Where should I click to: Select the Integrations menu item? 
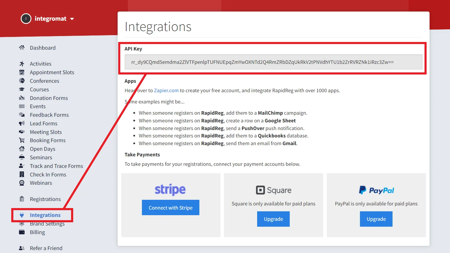click(45, 215)
